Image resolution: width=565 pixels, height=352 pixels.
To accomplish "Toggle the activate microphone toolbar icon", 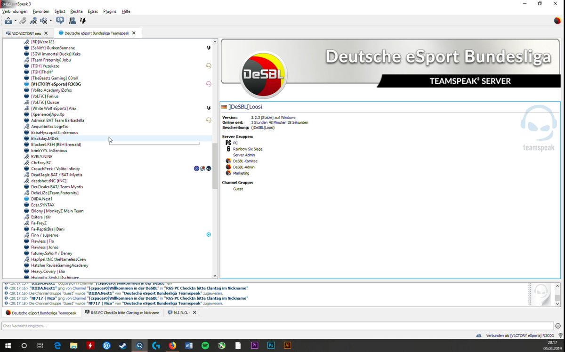I will tap(23, 21).
